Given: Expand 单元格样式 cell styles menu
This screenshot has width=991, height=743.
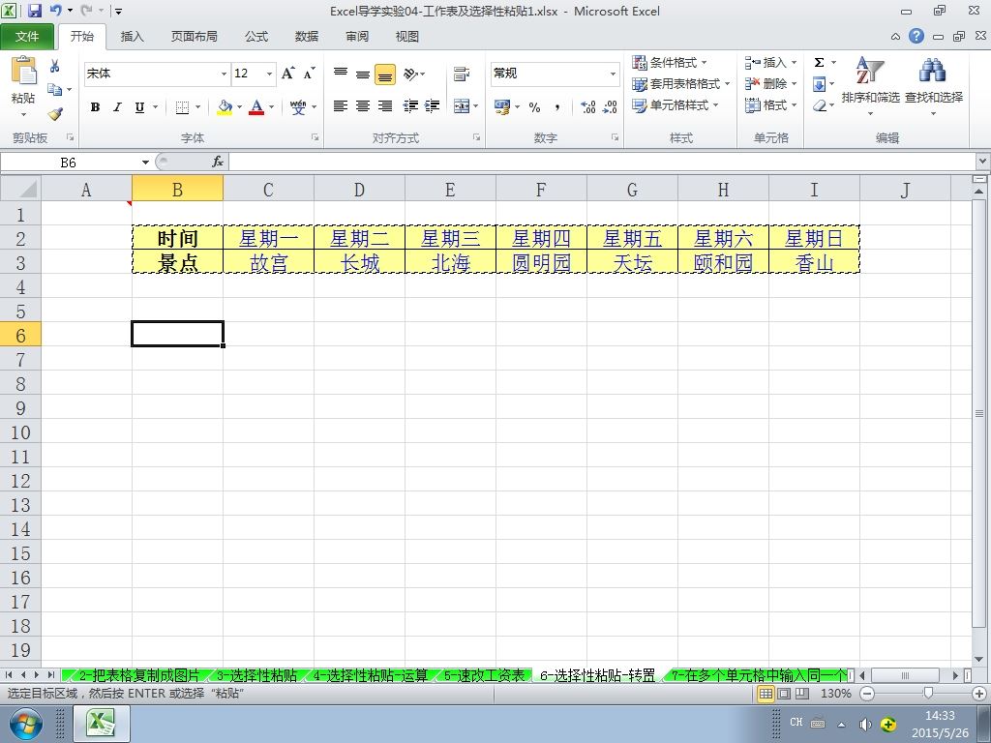Looking at the screenshot, I should [675, 104].
